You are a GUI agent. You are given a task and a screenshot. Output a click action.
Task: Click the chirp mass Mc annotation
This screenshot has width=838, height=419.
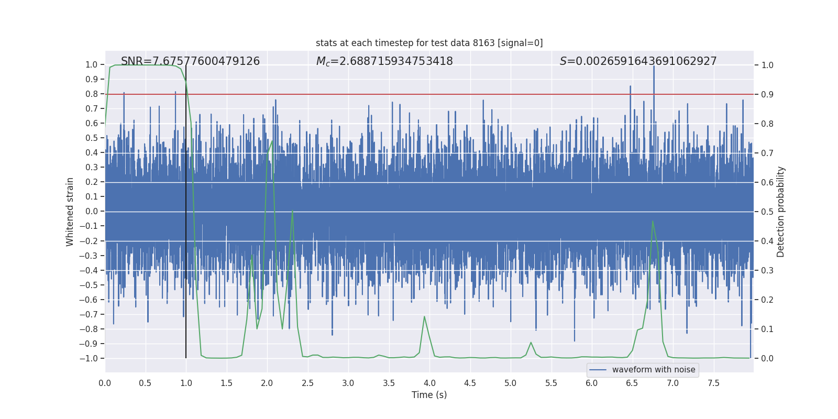384,61
